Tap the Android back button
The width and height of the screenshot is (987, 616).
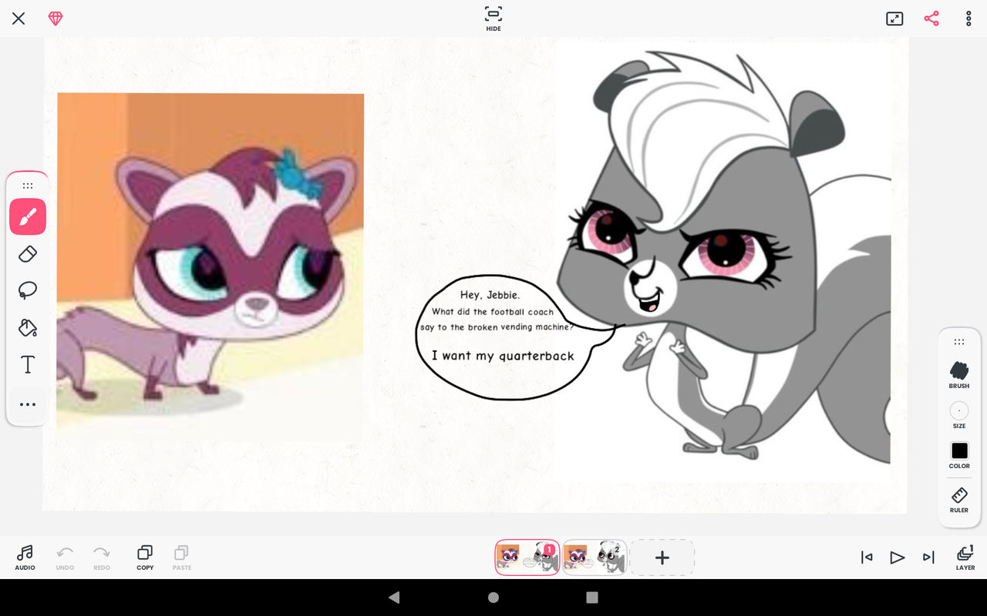click(394, 598)
